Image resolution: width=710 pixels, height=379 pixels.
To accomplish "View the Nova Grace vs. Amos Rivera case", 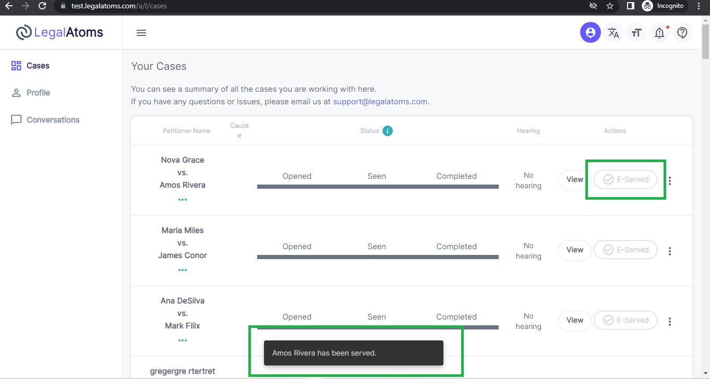I will point(575,179).
